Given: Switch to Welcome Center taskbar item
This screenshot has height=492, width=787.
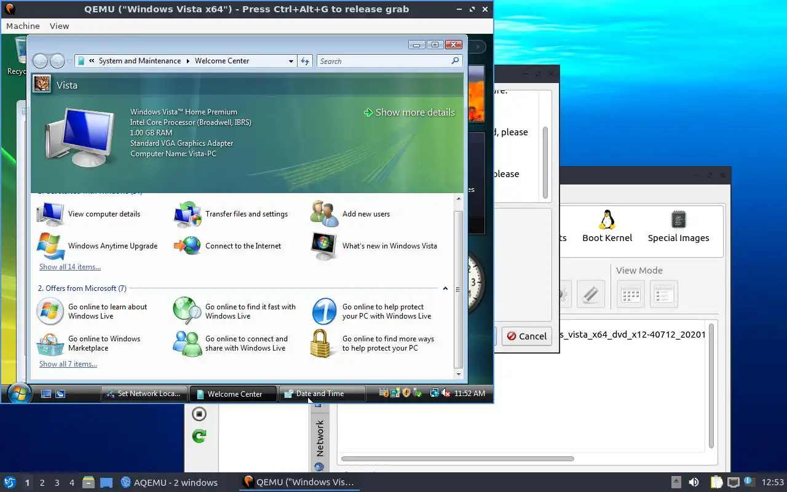Looking at the screenshot, I should pos(233,394).
